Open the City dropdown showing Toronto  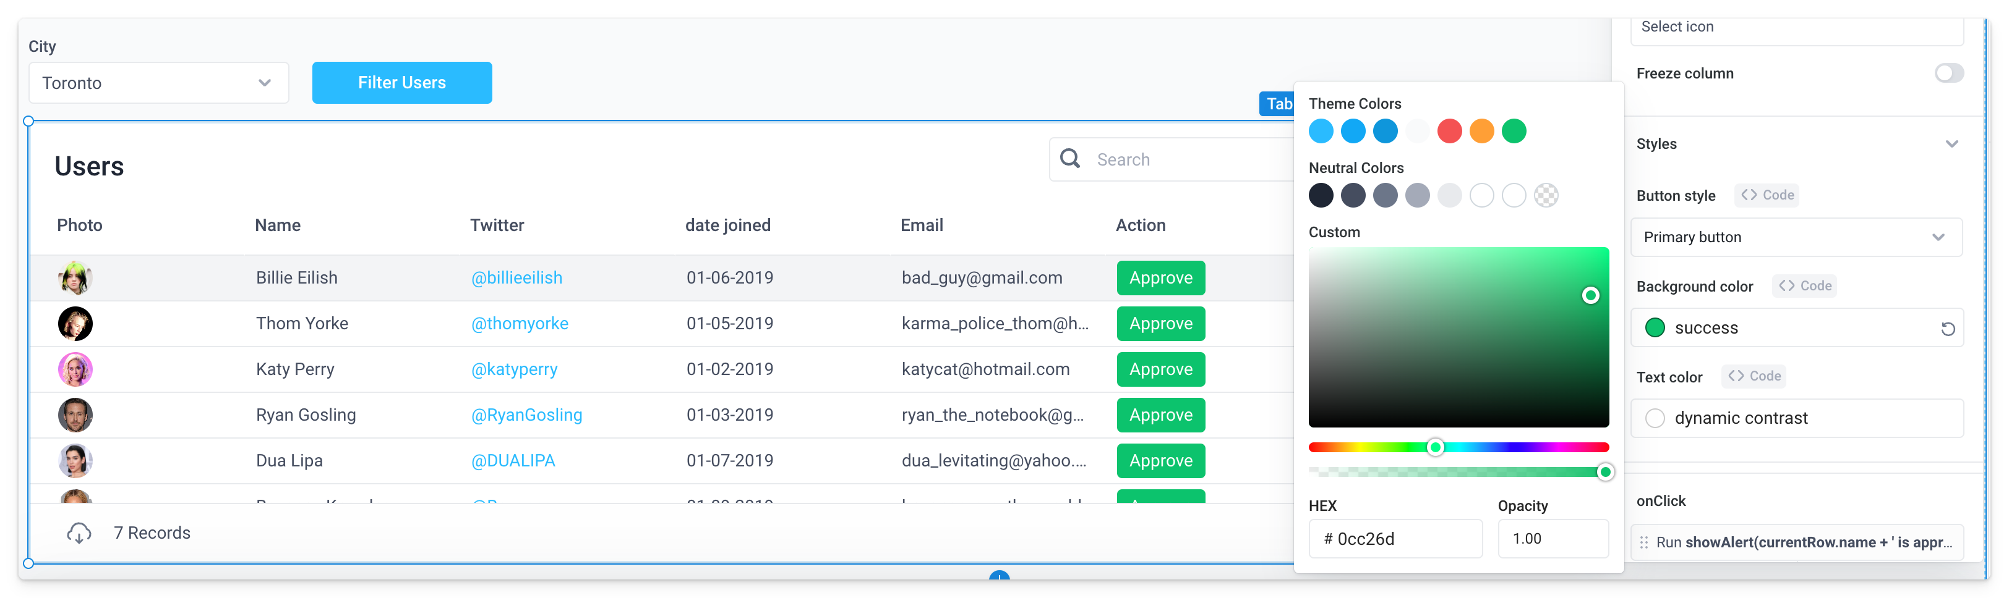(x=158, y=83)
